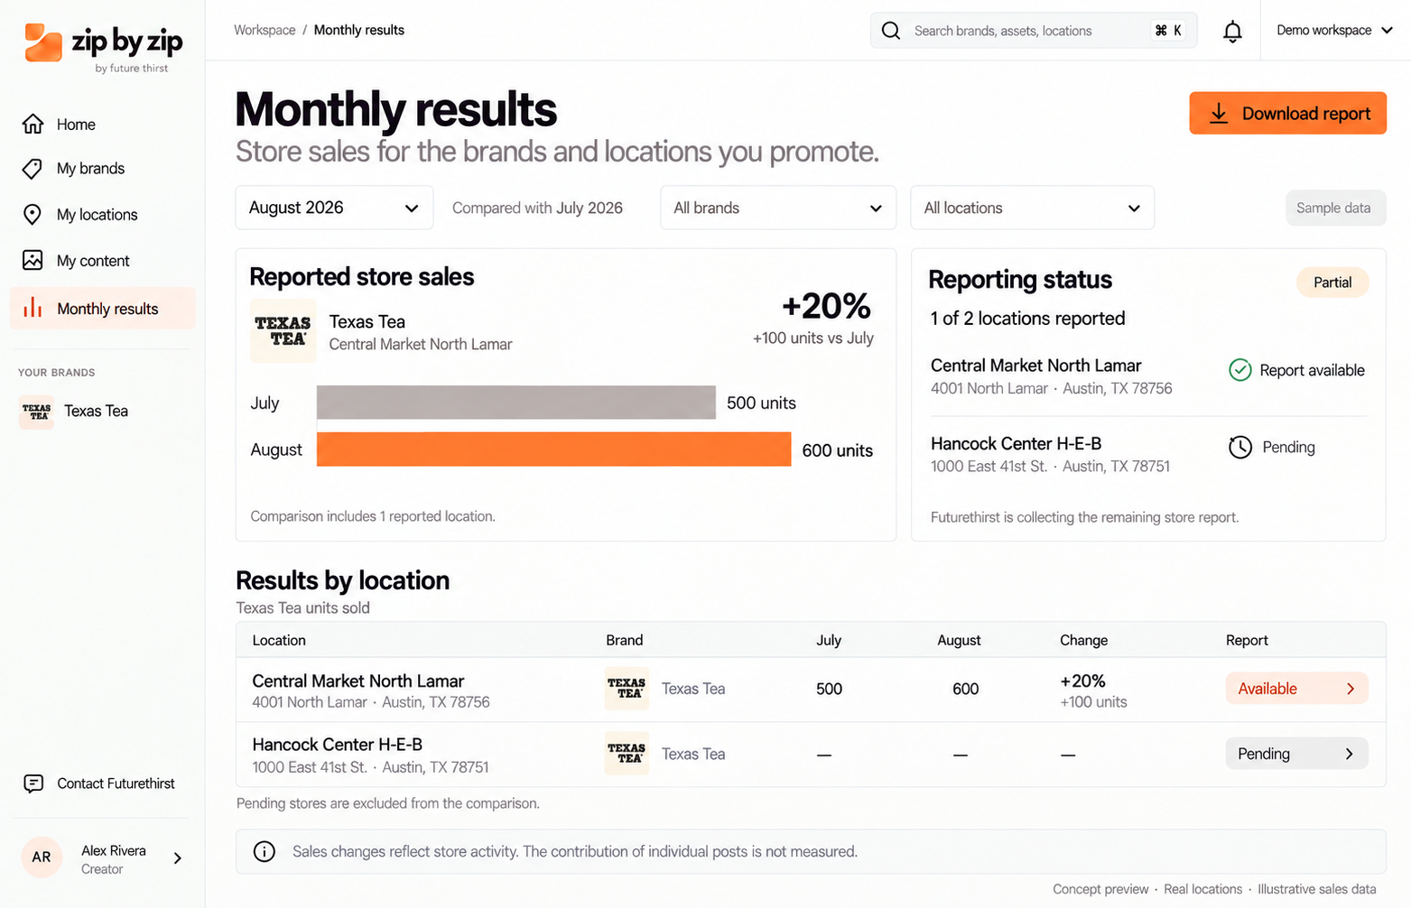The image size is (1411, 908).
Task: Open the Available report for Central Market
Action: (1297, 689)
